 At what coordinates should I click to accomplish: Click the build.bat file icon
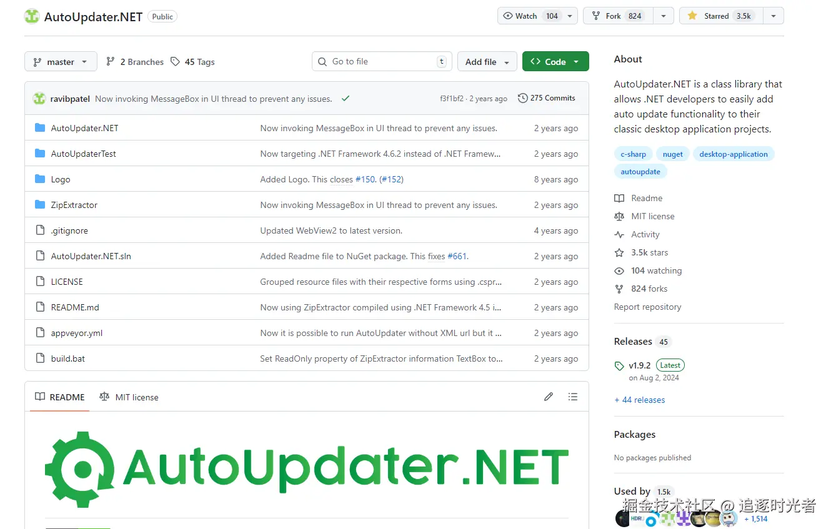pyautogui.click(x=40, y=358)
